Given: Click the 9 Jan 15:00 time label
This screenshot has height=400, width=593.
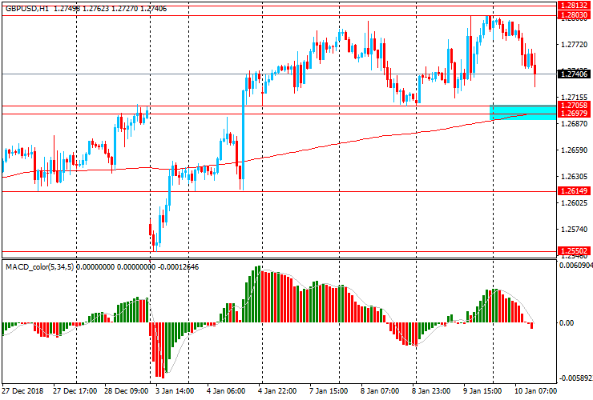Looking at the screenshot, I should point(482,390).
